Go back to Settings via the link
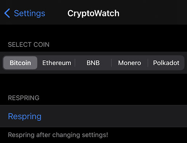The height and width of the screenshot is (143, 187). tap(30, 14)
